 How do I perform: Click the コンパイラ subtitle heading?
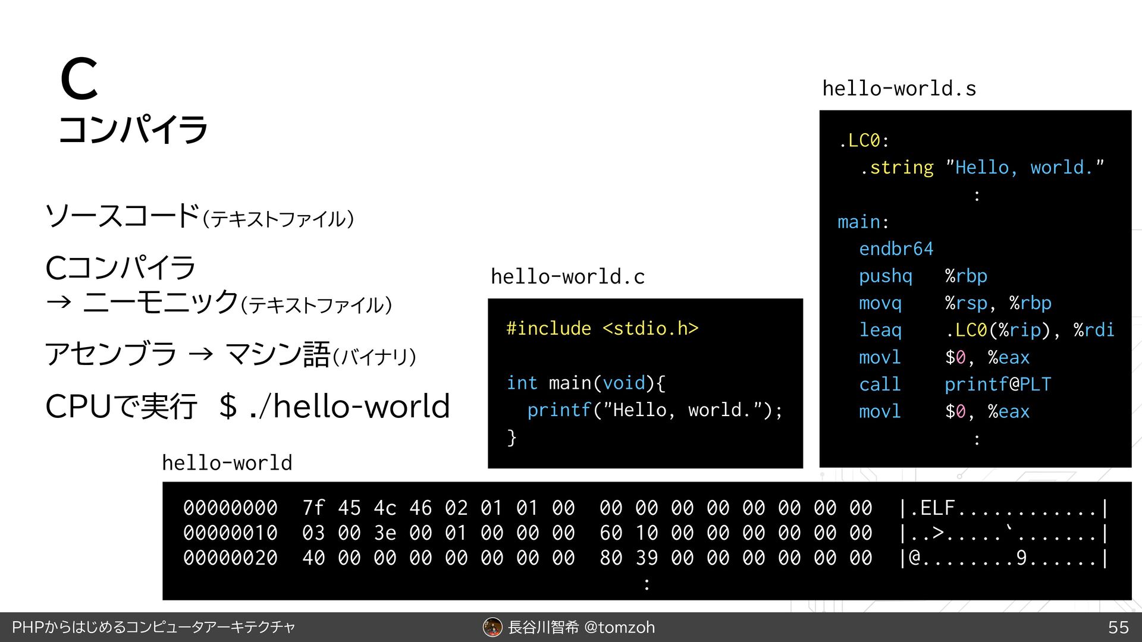(x=133, y=130)
